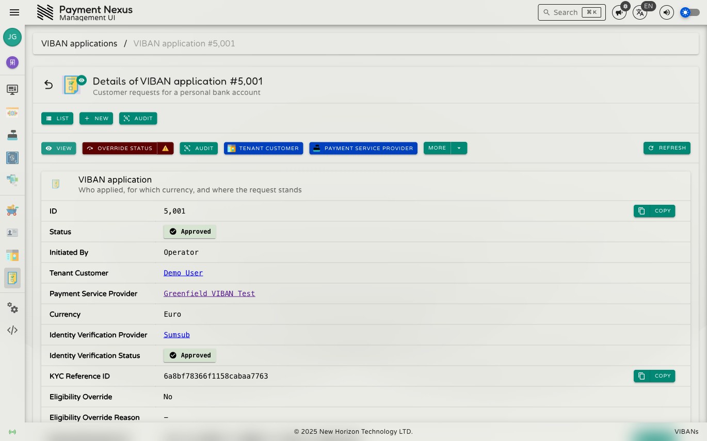Open the stamp icon in sidebar
Viewport: 707px width, 441px height.
coord(12,135)
